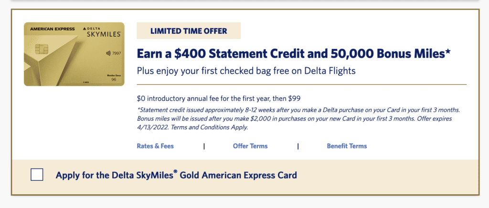
Task: Click the contactless payment symbol on the card
Action: (x=108, y=53)
